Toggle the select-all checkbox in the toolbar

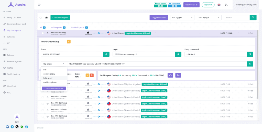[x=41, y=18]
